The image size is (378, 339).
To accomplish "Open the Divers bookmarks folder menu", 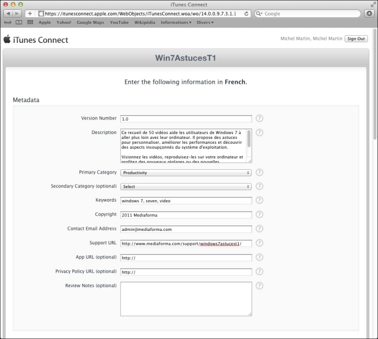I will click(204, 23).
